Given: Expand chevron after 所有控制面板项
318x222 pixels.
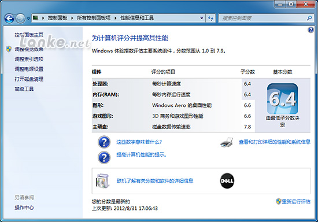Looking at the screenshot, I should pyautogui.click(x=116, y=18).
